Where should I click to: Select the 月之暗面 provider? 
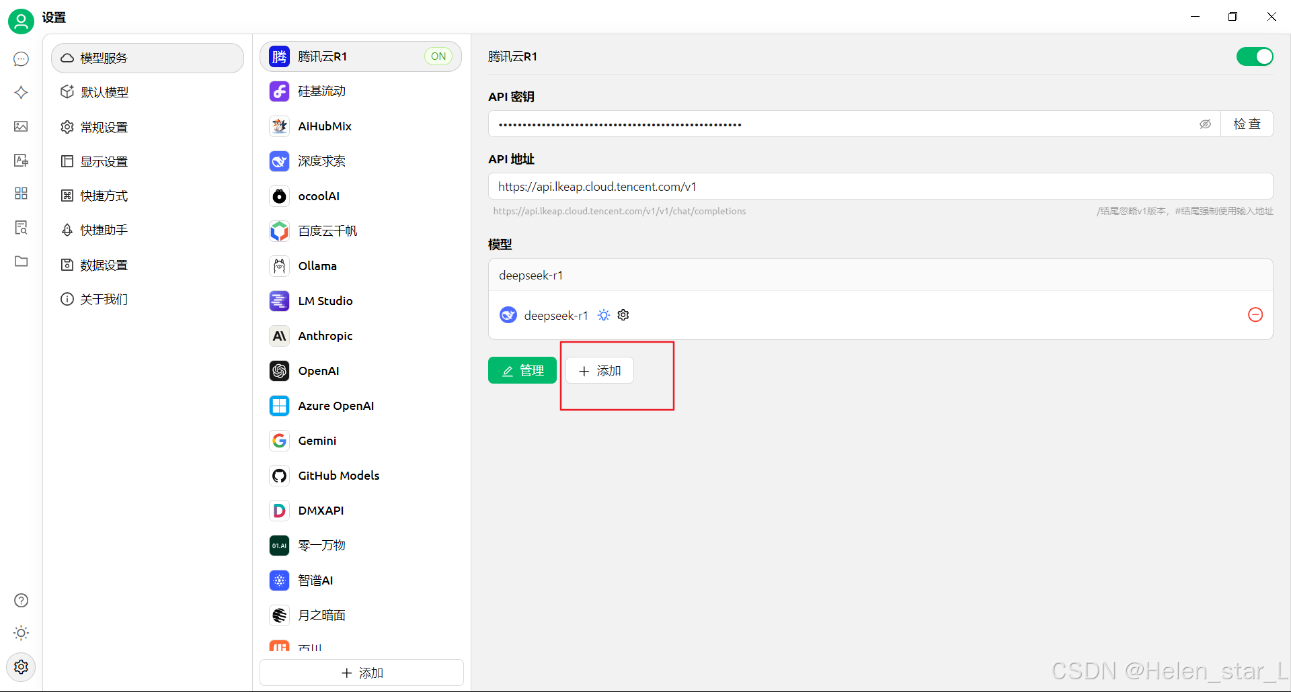pyautogui.click(x=361, y=615)
